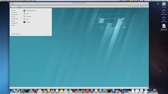Open Calendar from the Dock
Viewport: 168px width, 94px height.
point(53,91)
